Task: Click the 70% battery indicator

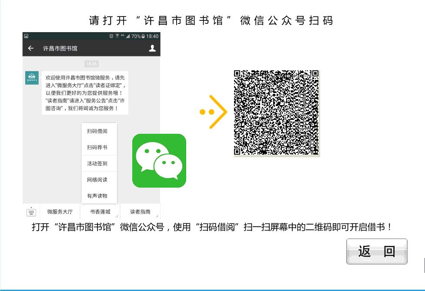Action: (x=138, y=36)
